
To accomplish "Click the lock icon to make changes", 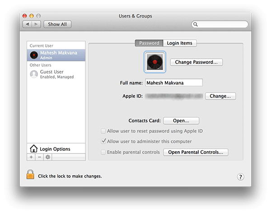I will coord(30,175).
